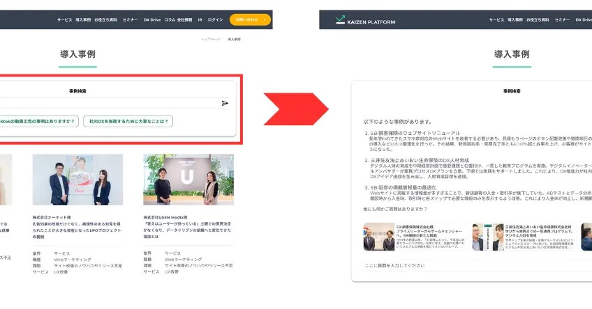Screen dimensions: 592x309
Task: Open 導入事例 in the left page header
Action: click(83, 20)
